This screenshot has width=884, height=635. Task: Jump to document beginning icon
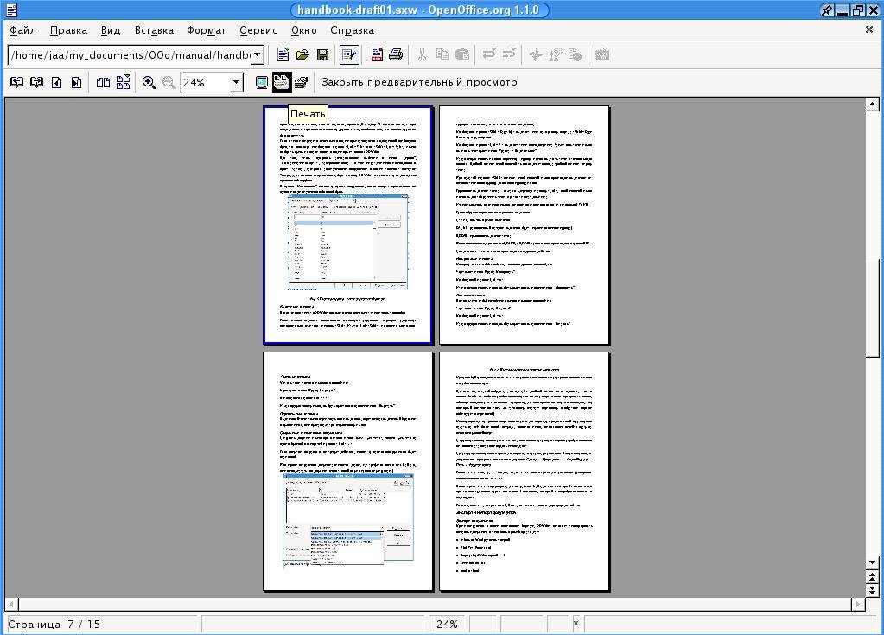coord(56,82)
